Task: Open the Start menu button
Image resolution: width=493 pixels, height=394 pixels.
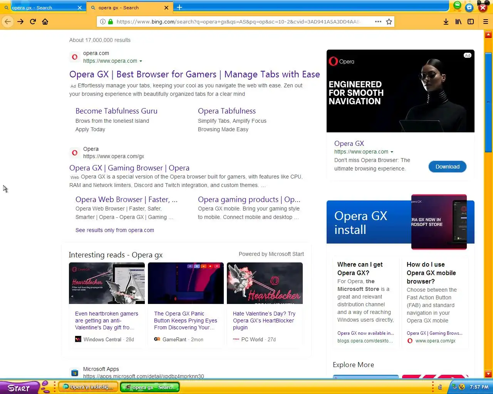Action: (19, 388)
